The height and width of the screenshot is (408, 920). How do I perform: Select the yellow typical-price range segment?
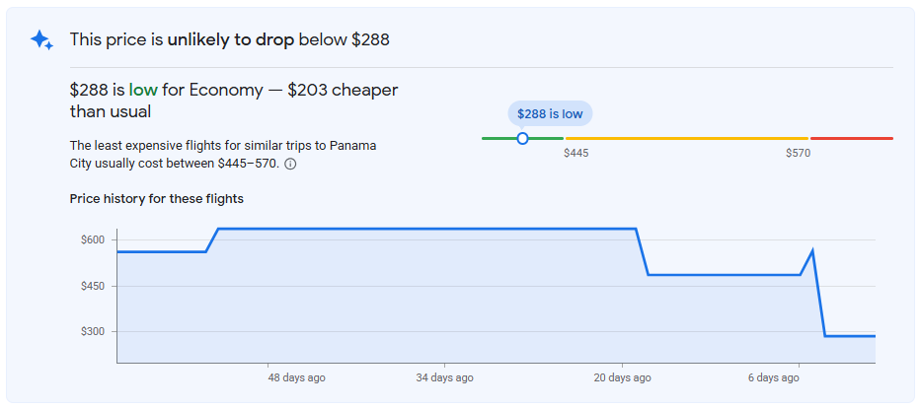tap(686, 138)
